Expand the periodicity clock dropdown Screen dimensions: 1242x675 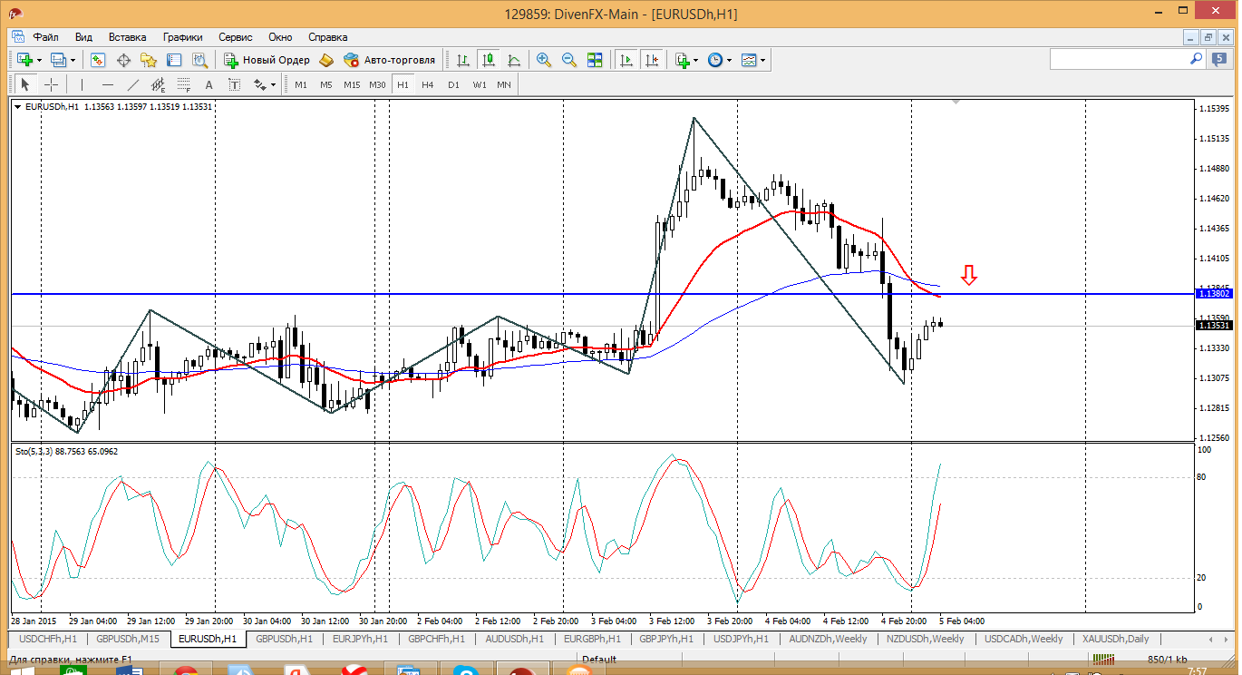click(x=718, y=60)
